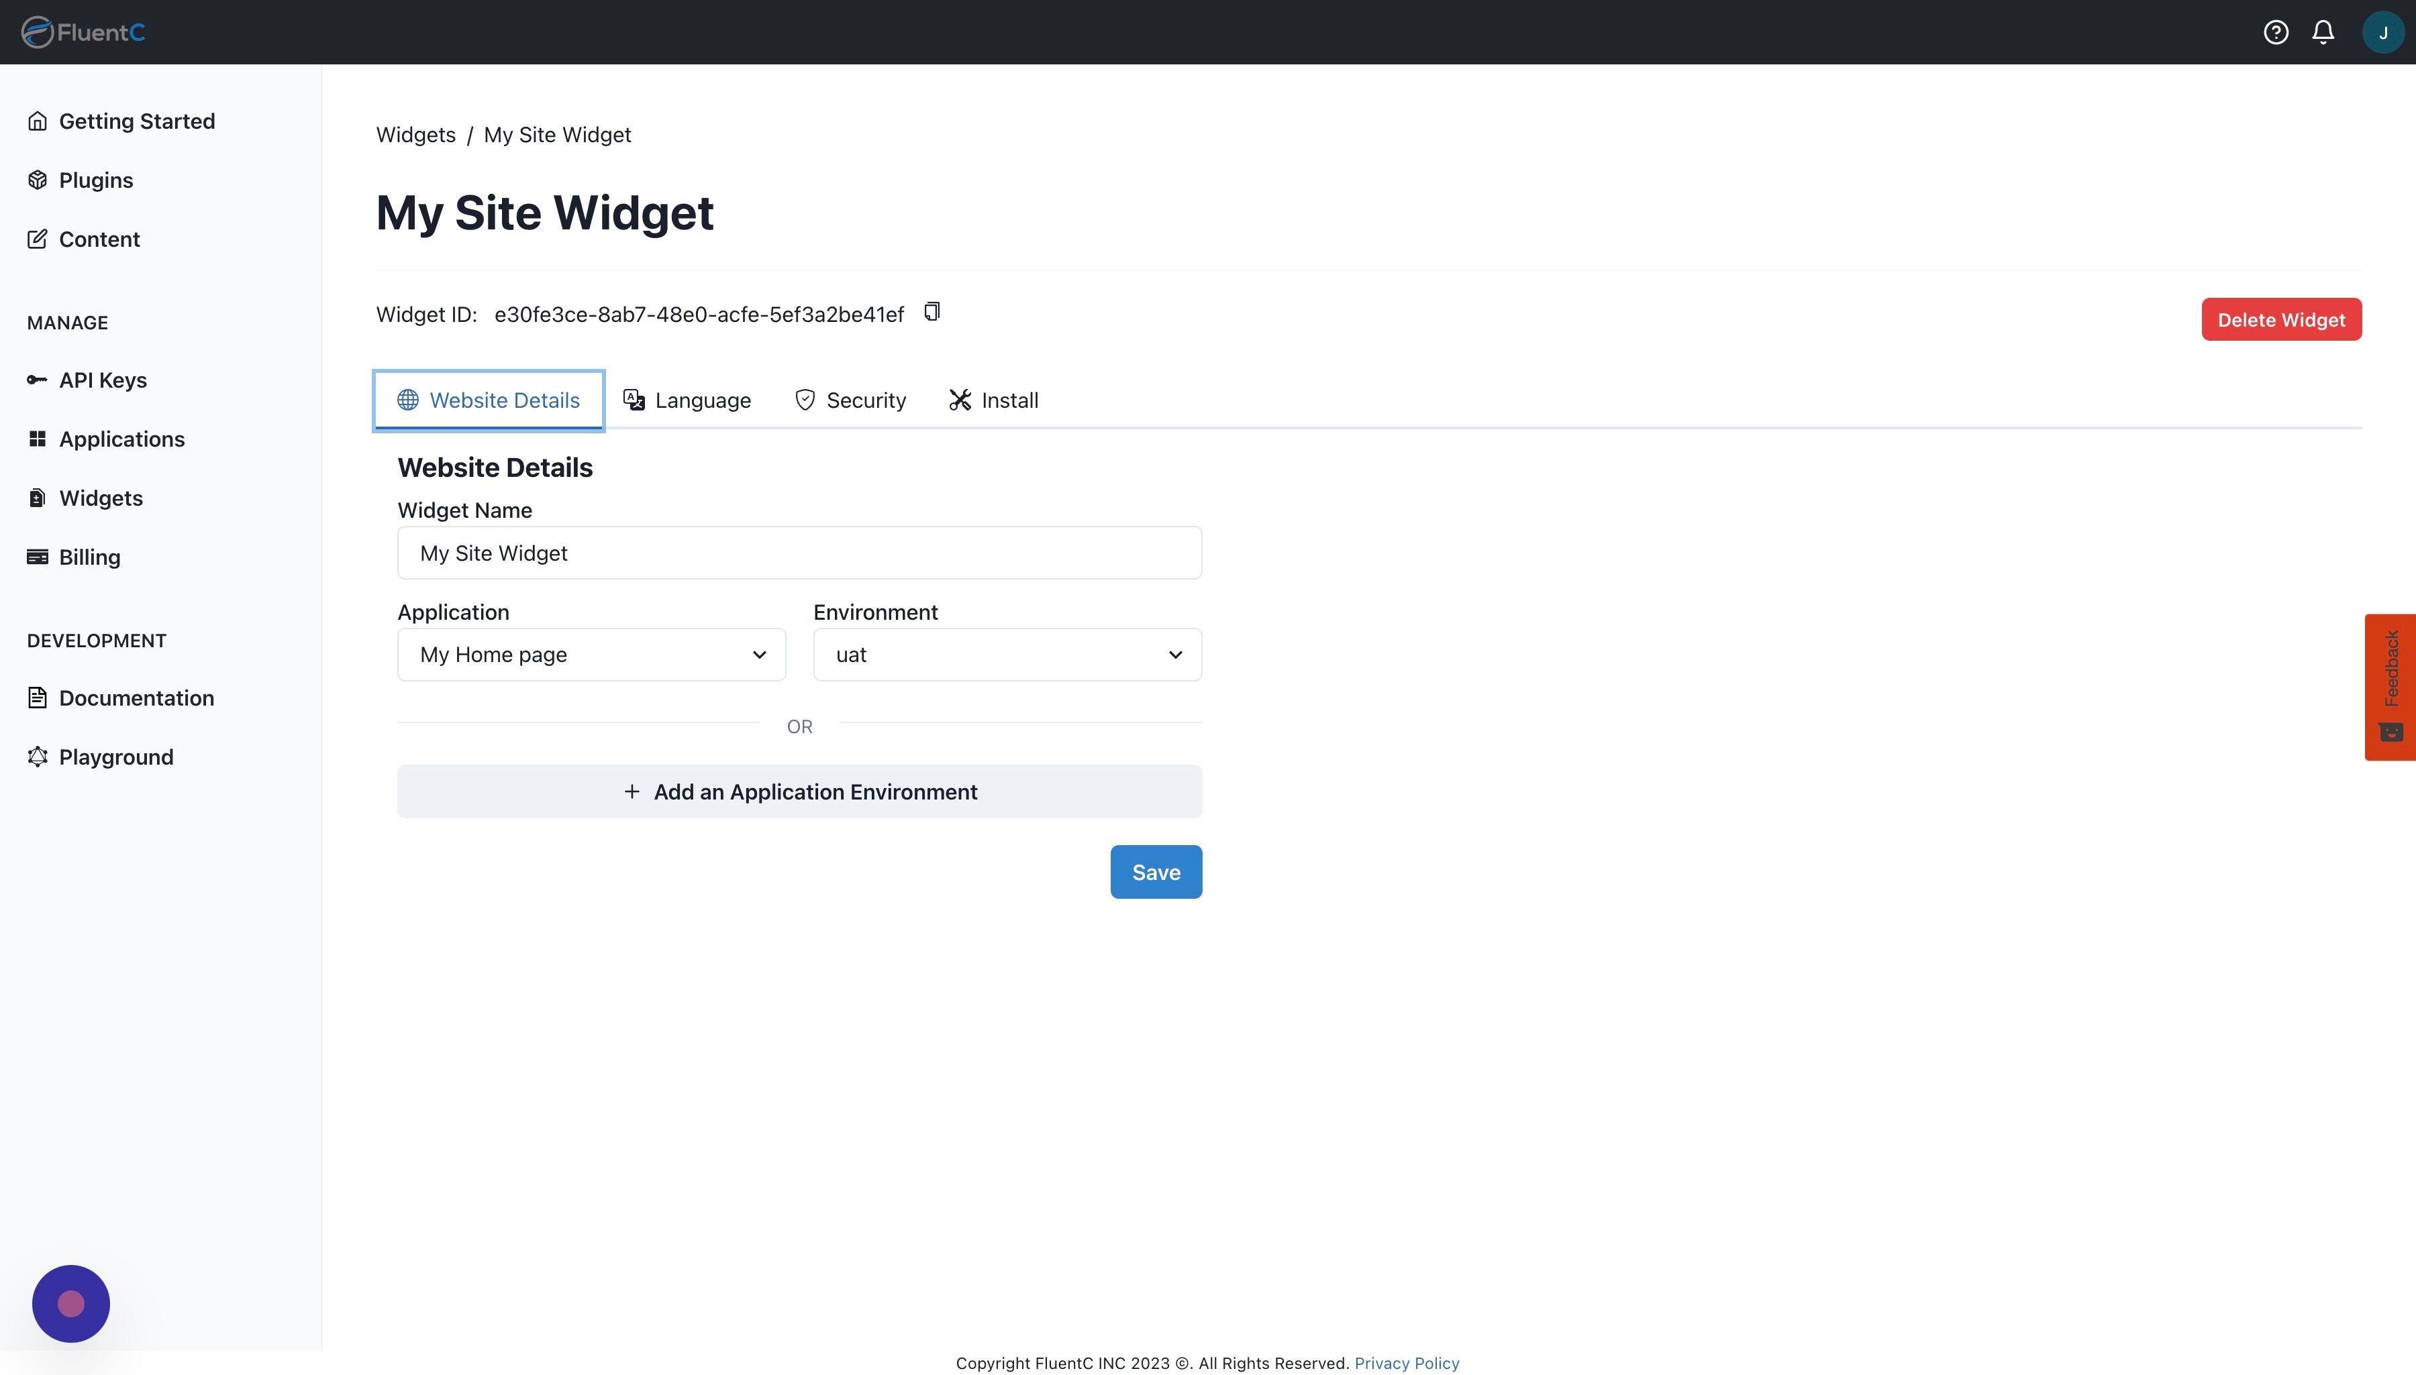The image size is (2416, 1375).
Task: Switch to the Security tab
Action: [x=850, y=400]
